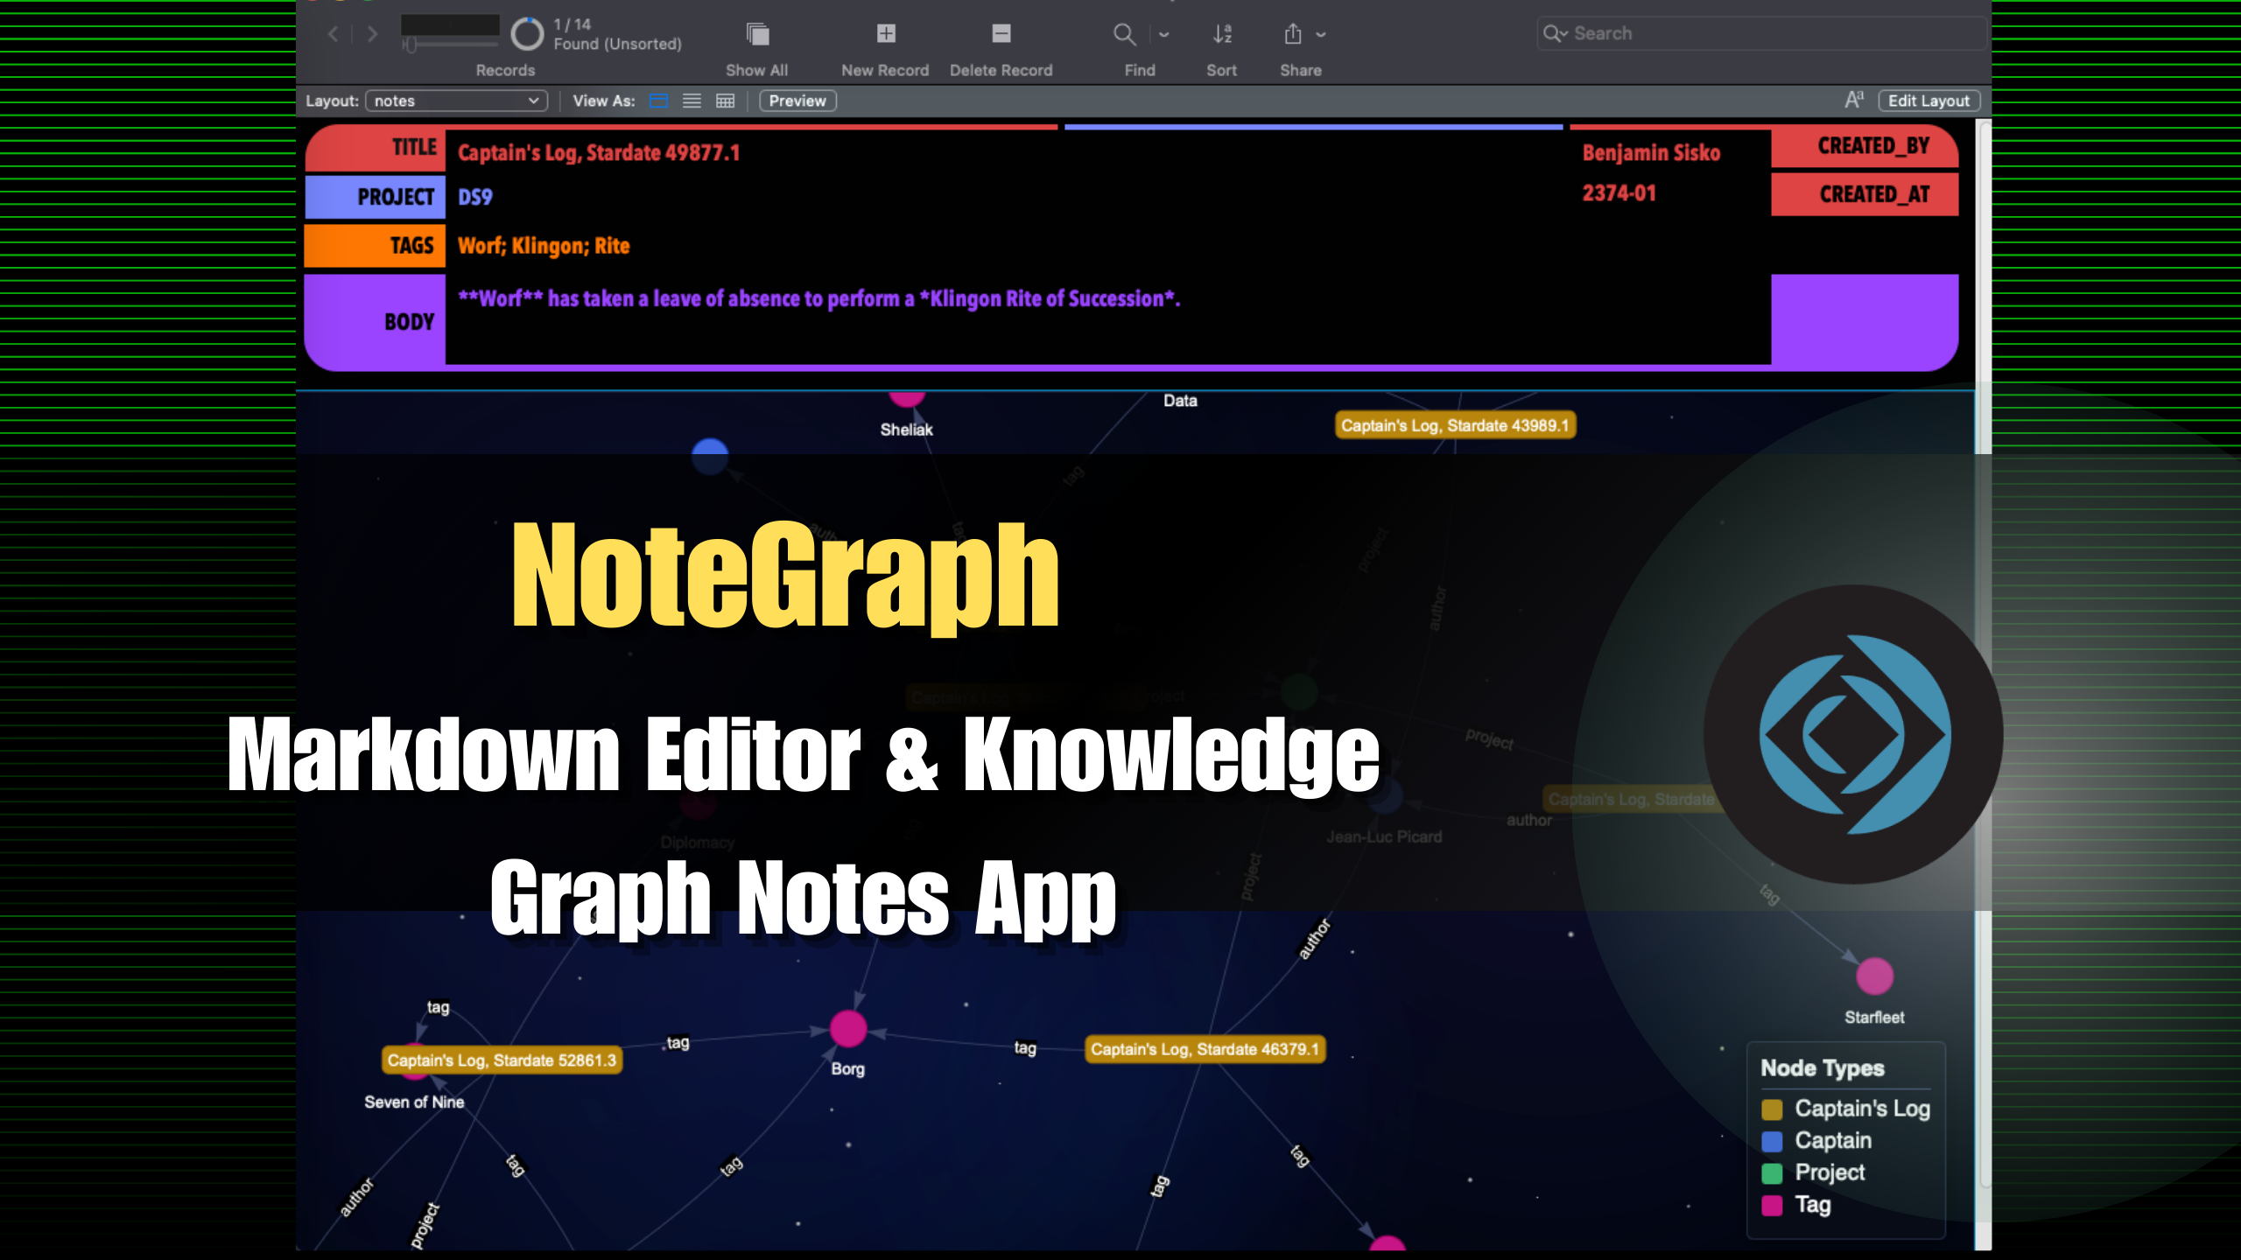Select the BODY field label
The height and width of the screenshot is (1260, 2241).
pyautogui.click(x=409, y=321)
